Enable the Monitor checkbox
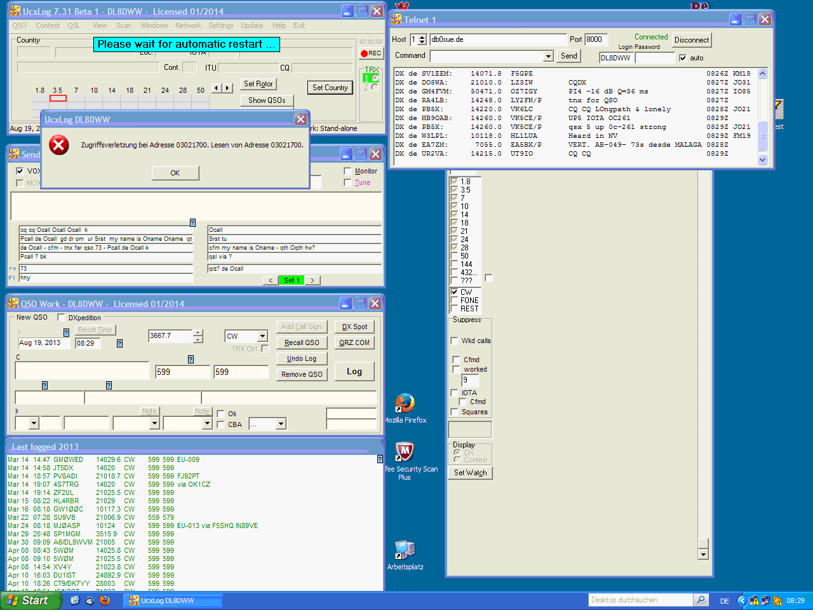 click(x=347, y=171)
